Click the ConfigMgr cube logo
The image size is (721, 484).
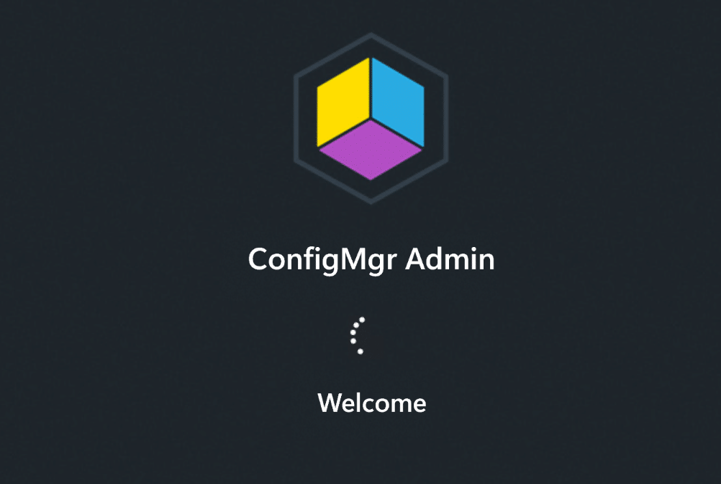click(x=371, y=118)
